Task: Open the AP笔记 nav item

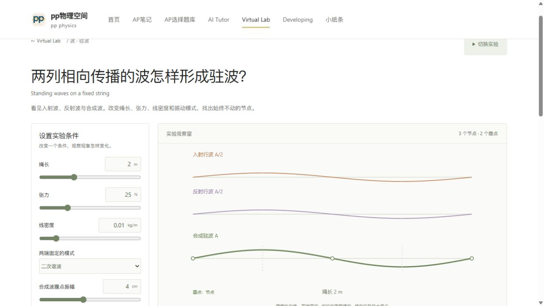Action: click(x=142, y=20)
